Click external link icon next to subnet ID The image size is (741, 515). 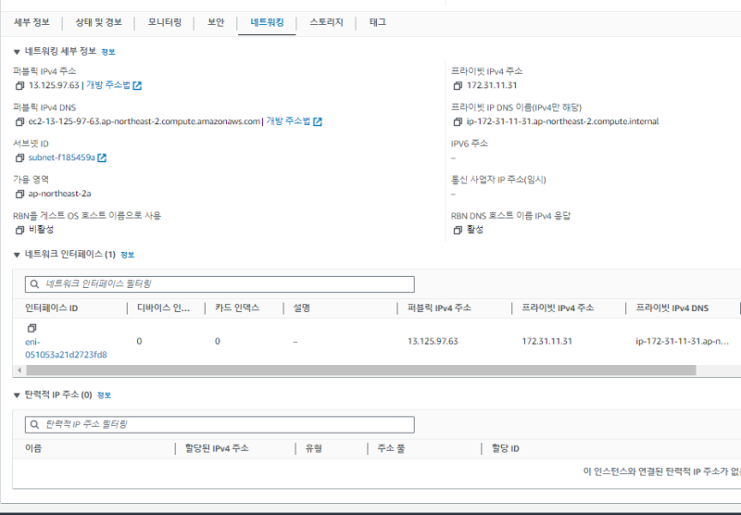click(102, 157)
